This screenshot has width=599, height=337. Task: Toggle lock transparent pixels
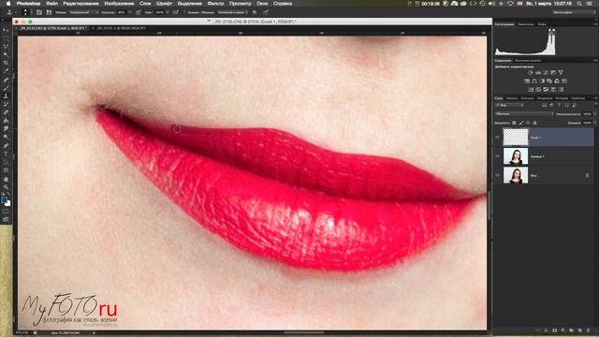click(x=514, y=123)
